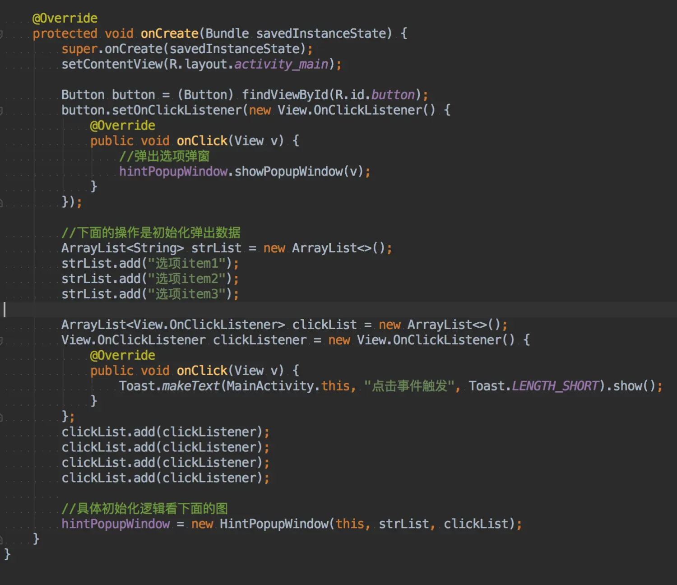
Task: Place cursor on the highlighted empty line
Action: (338, 310)
